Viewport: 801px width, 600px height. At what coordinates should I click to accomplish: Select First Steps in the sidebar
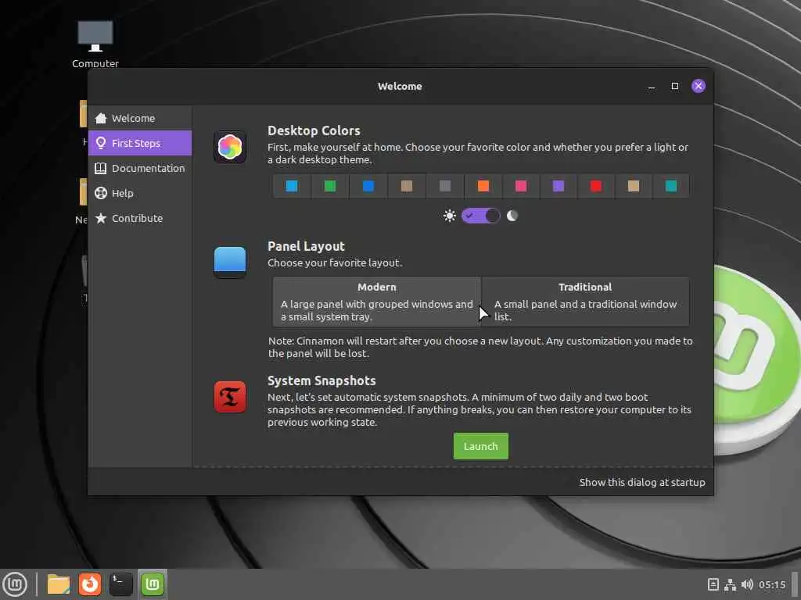(140, 143)
